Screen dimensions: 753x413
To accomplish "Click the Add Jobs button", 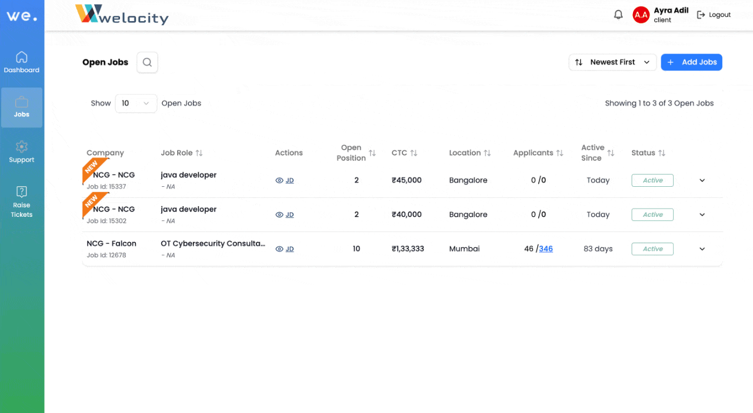I will 691,62.
